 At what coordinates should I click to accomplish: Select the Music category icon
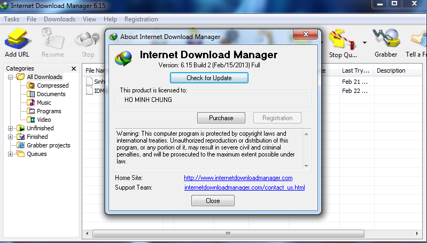point(31,103)
